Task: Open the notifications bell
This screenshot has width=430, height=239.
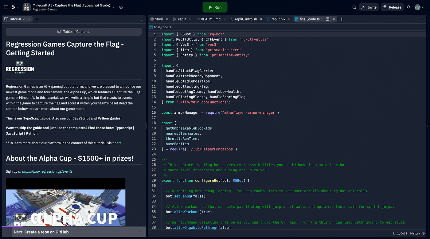Action: tap(408, 7)
